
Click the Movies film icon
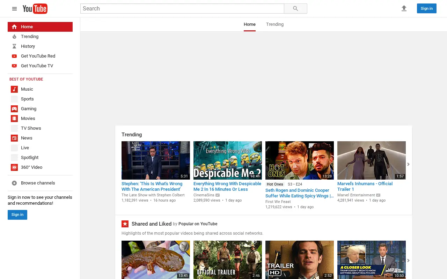[x=14, y=119]
